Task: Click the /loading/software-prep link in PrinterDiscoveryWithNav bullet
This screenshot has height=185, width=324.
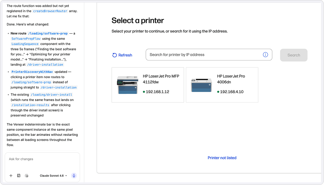Action: [x=31, y=82]
